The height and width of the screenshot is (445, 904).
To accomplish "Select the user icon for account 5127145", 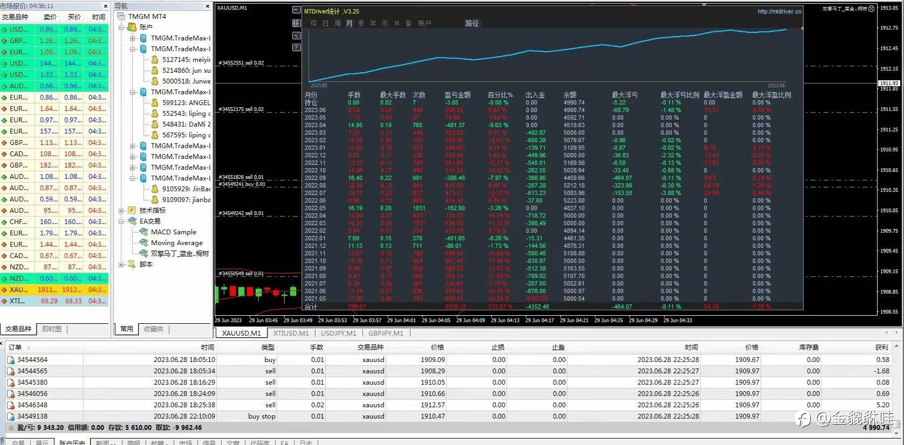I will 155,59.
